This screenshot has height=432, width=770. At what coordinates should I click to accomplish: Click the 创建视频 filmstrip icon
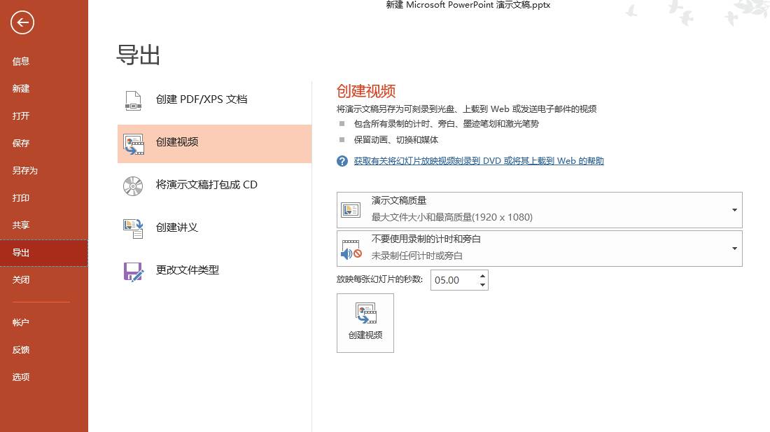point(132,143)
